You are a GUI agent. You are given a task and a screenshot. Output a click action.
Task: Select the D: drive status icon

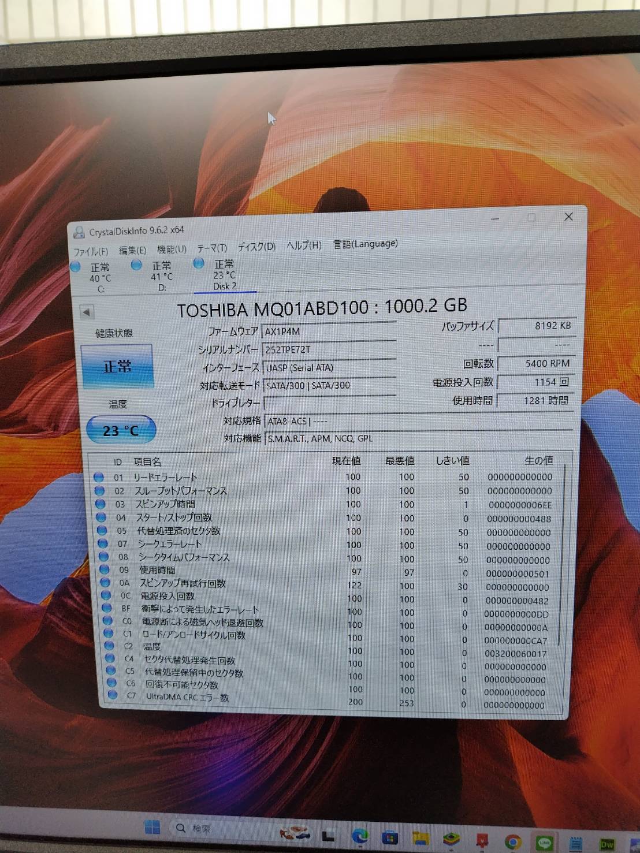coord(137,265)
